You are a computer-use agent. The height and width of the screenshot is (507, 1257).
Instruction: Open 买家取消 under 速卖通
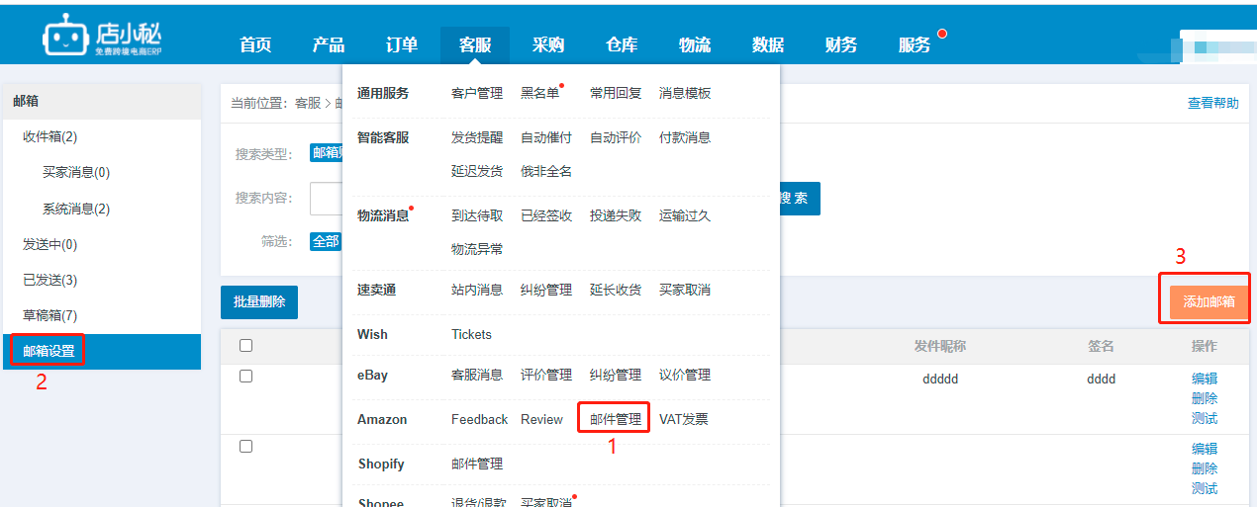(685, 290)
